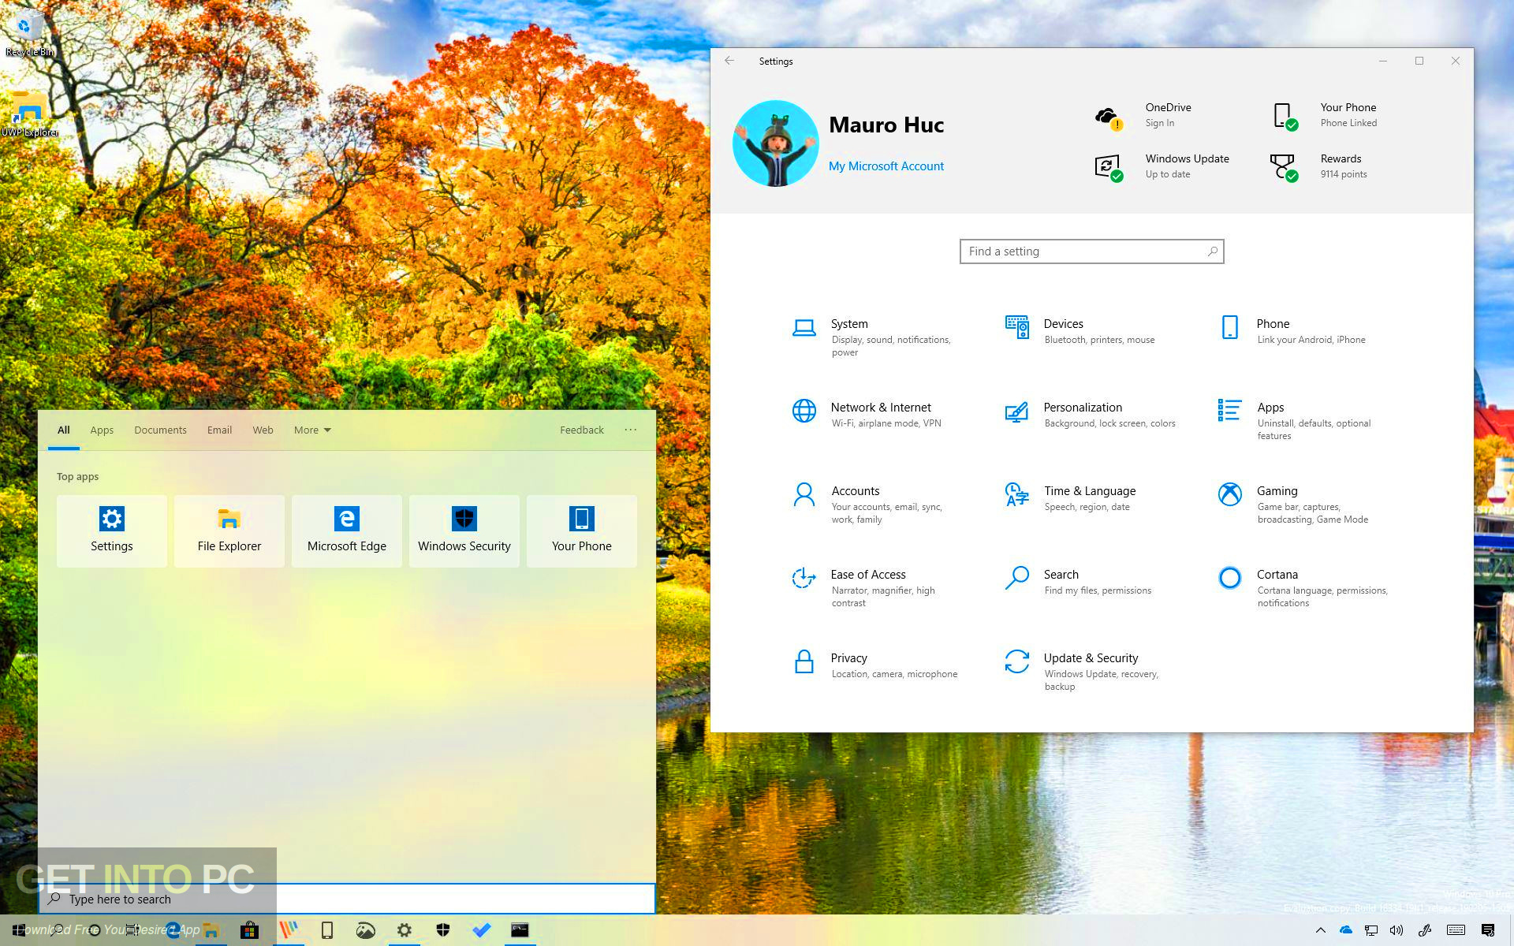1514x946 pixels.
Task: Open Windows Security shield on the taskbar
Action: [x=442, y=930]
